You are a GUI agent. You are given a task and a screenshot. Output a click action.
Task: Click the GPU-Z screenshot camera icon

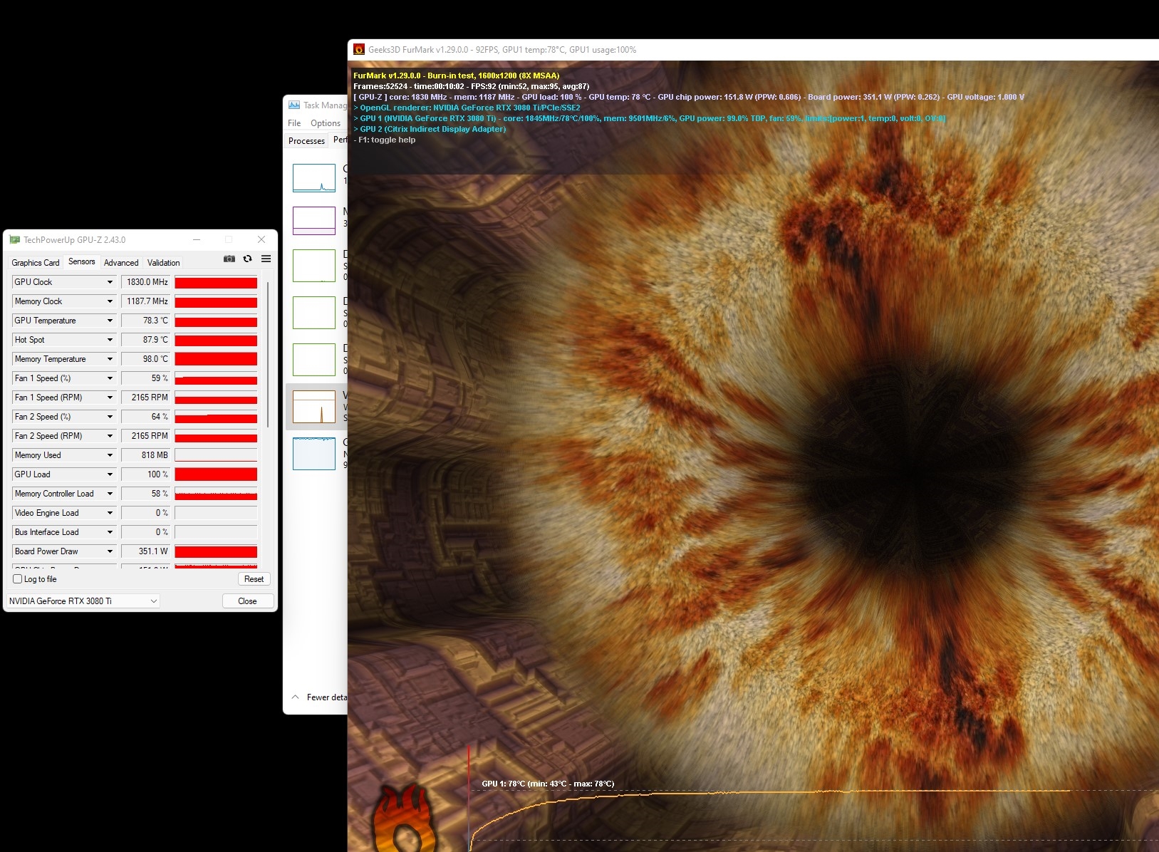tap(229, 259)
